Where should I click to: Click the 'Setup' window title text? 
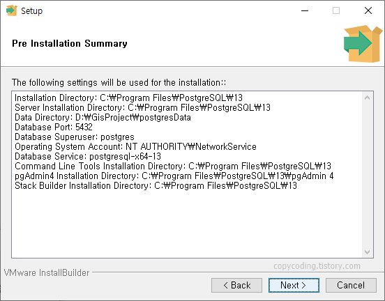(31, 11)
